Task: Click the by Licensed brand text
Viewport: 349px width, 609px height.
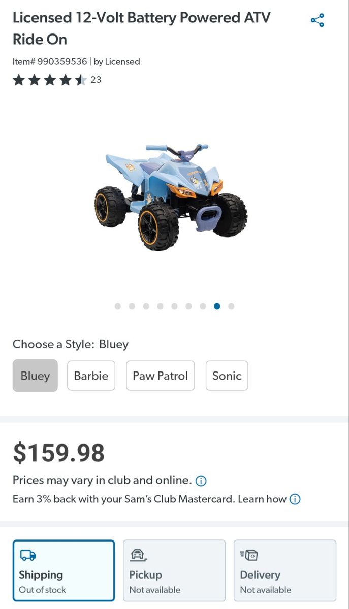Action: [117, 62]
